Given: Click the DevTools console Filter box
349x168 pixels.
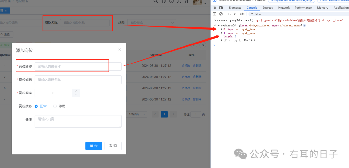Looking at the screenshot, I should point(298,14).
